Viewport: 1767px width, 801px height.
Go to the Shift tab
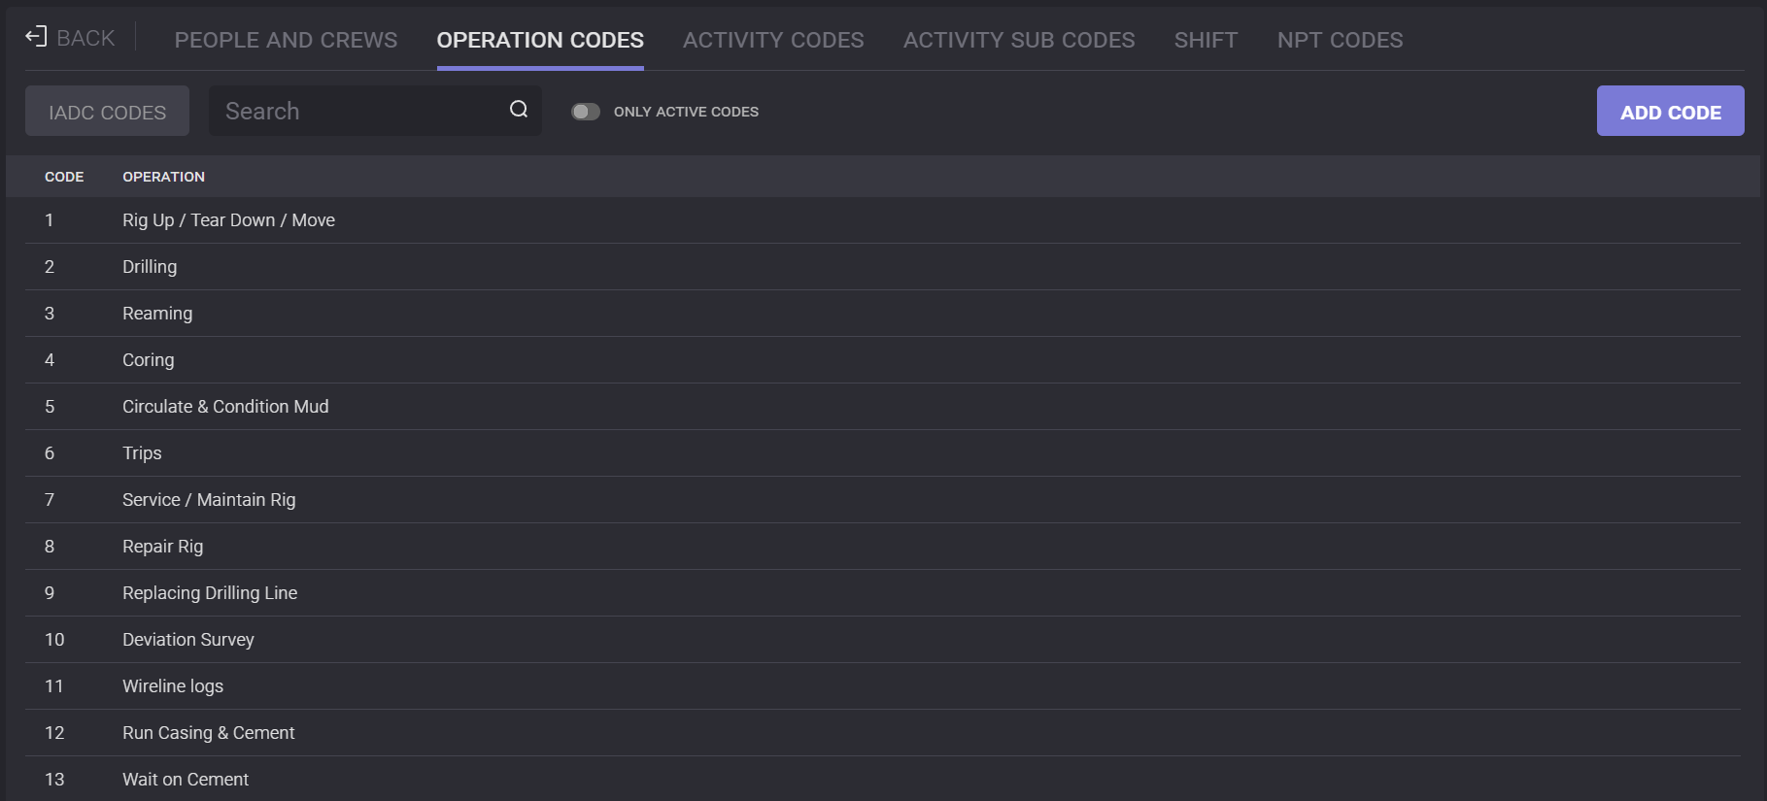click(1205, 40)
